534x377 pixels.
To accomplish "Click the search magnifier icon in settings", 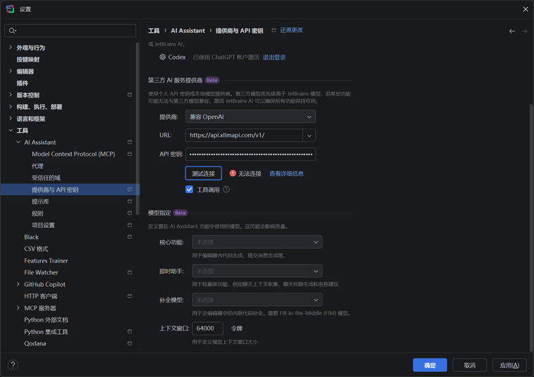I will tap(12, 31).
